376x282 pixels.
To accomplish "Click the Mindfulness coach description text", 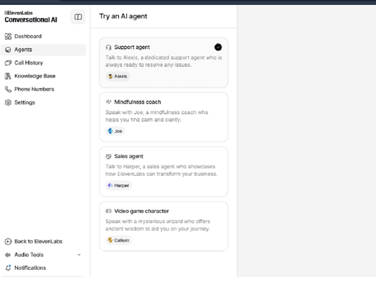I will coord(157,116).
